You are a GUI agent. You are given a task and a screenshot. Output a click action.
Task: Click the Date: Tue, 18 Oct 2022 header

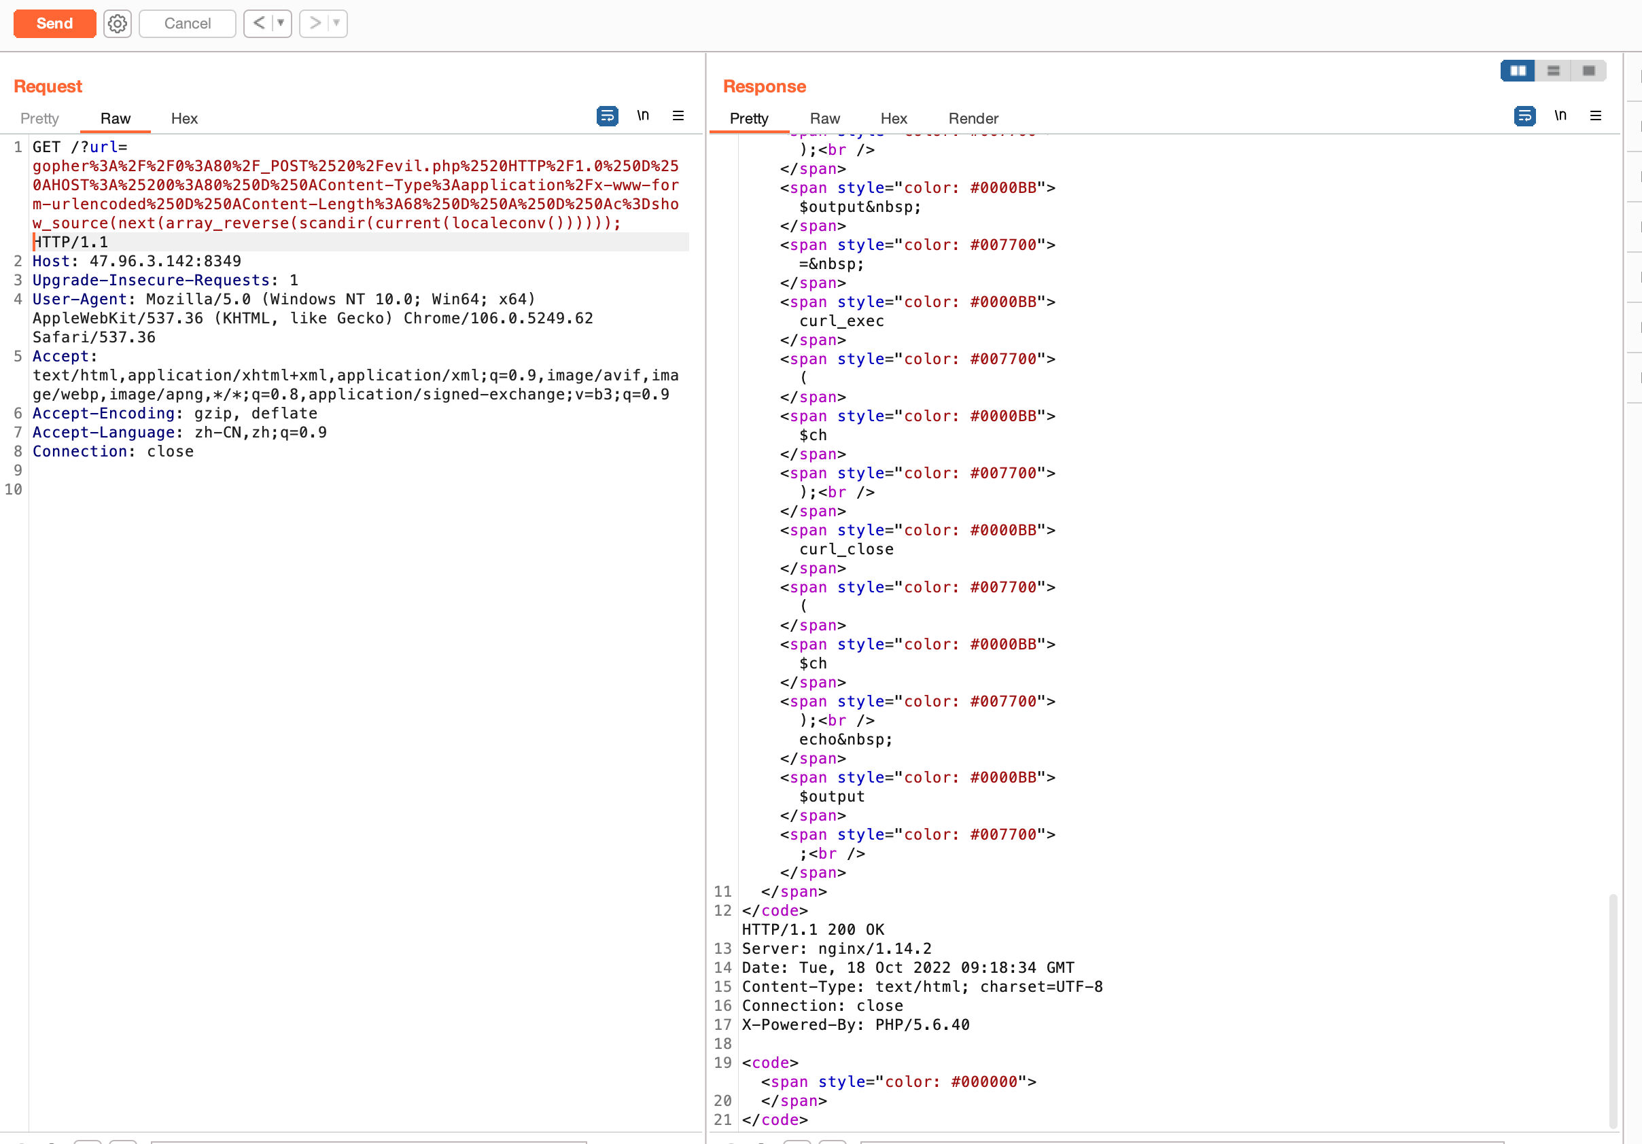(908, 968)
